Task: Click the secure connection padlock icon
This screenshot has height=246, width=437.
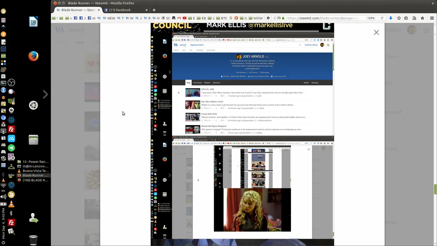Action: (x=283, y=18)
